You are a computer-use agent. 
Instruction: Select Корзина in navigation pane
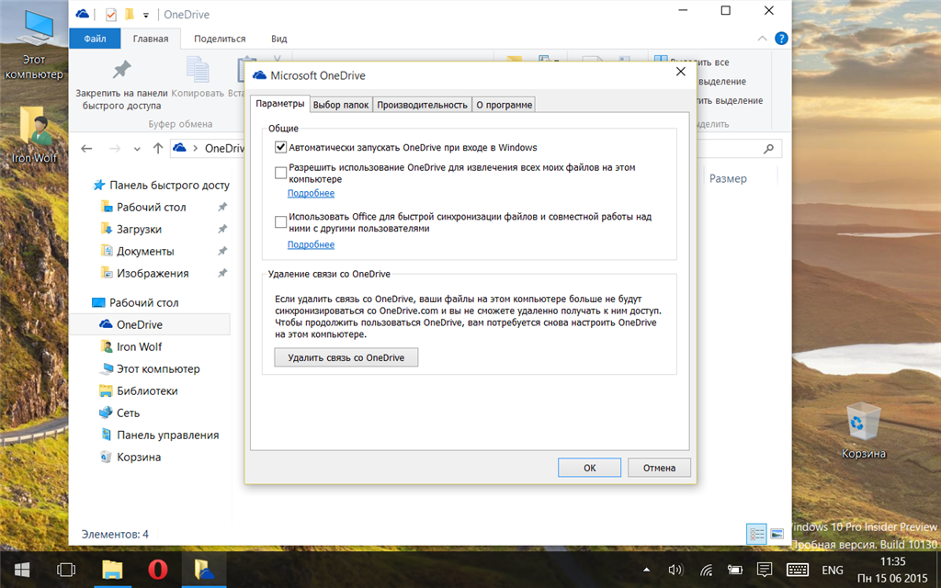[139, 458]
